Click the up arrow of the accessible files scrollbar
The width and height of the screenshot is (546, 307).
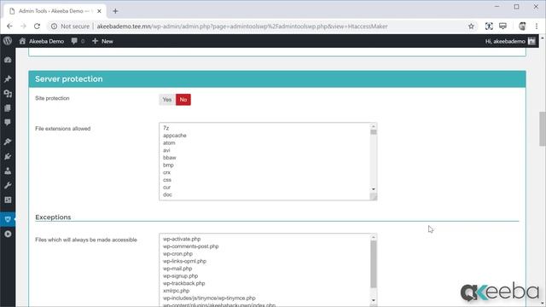pos(374,237)
